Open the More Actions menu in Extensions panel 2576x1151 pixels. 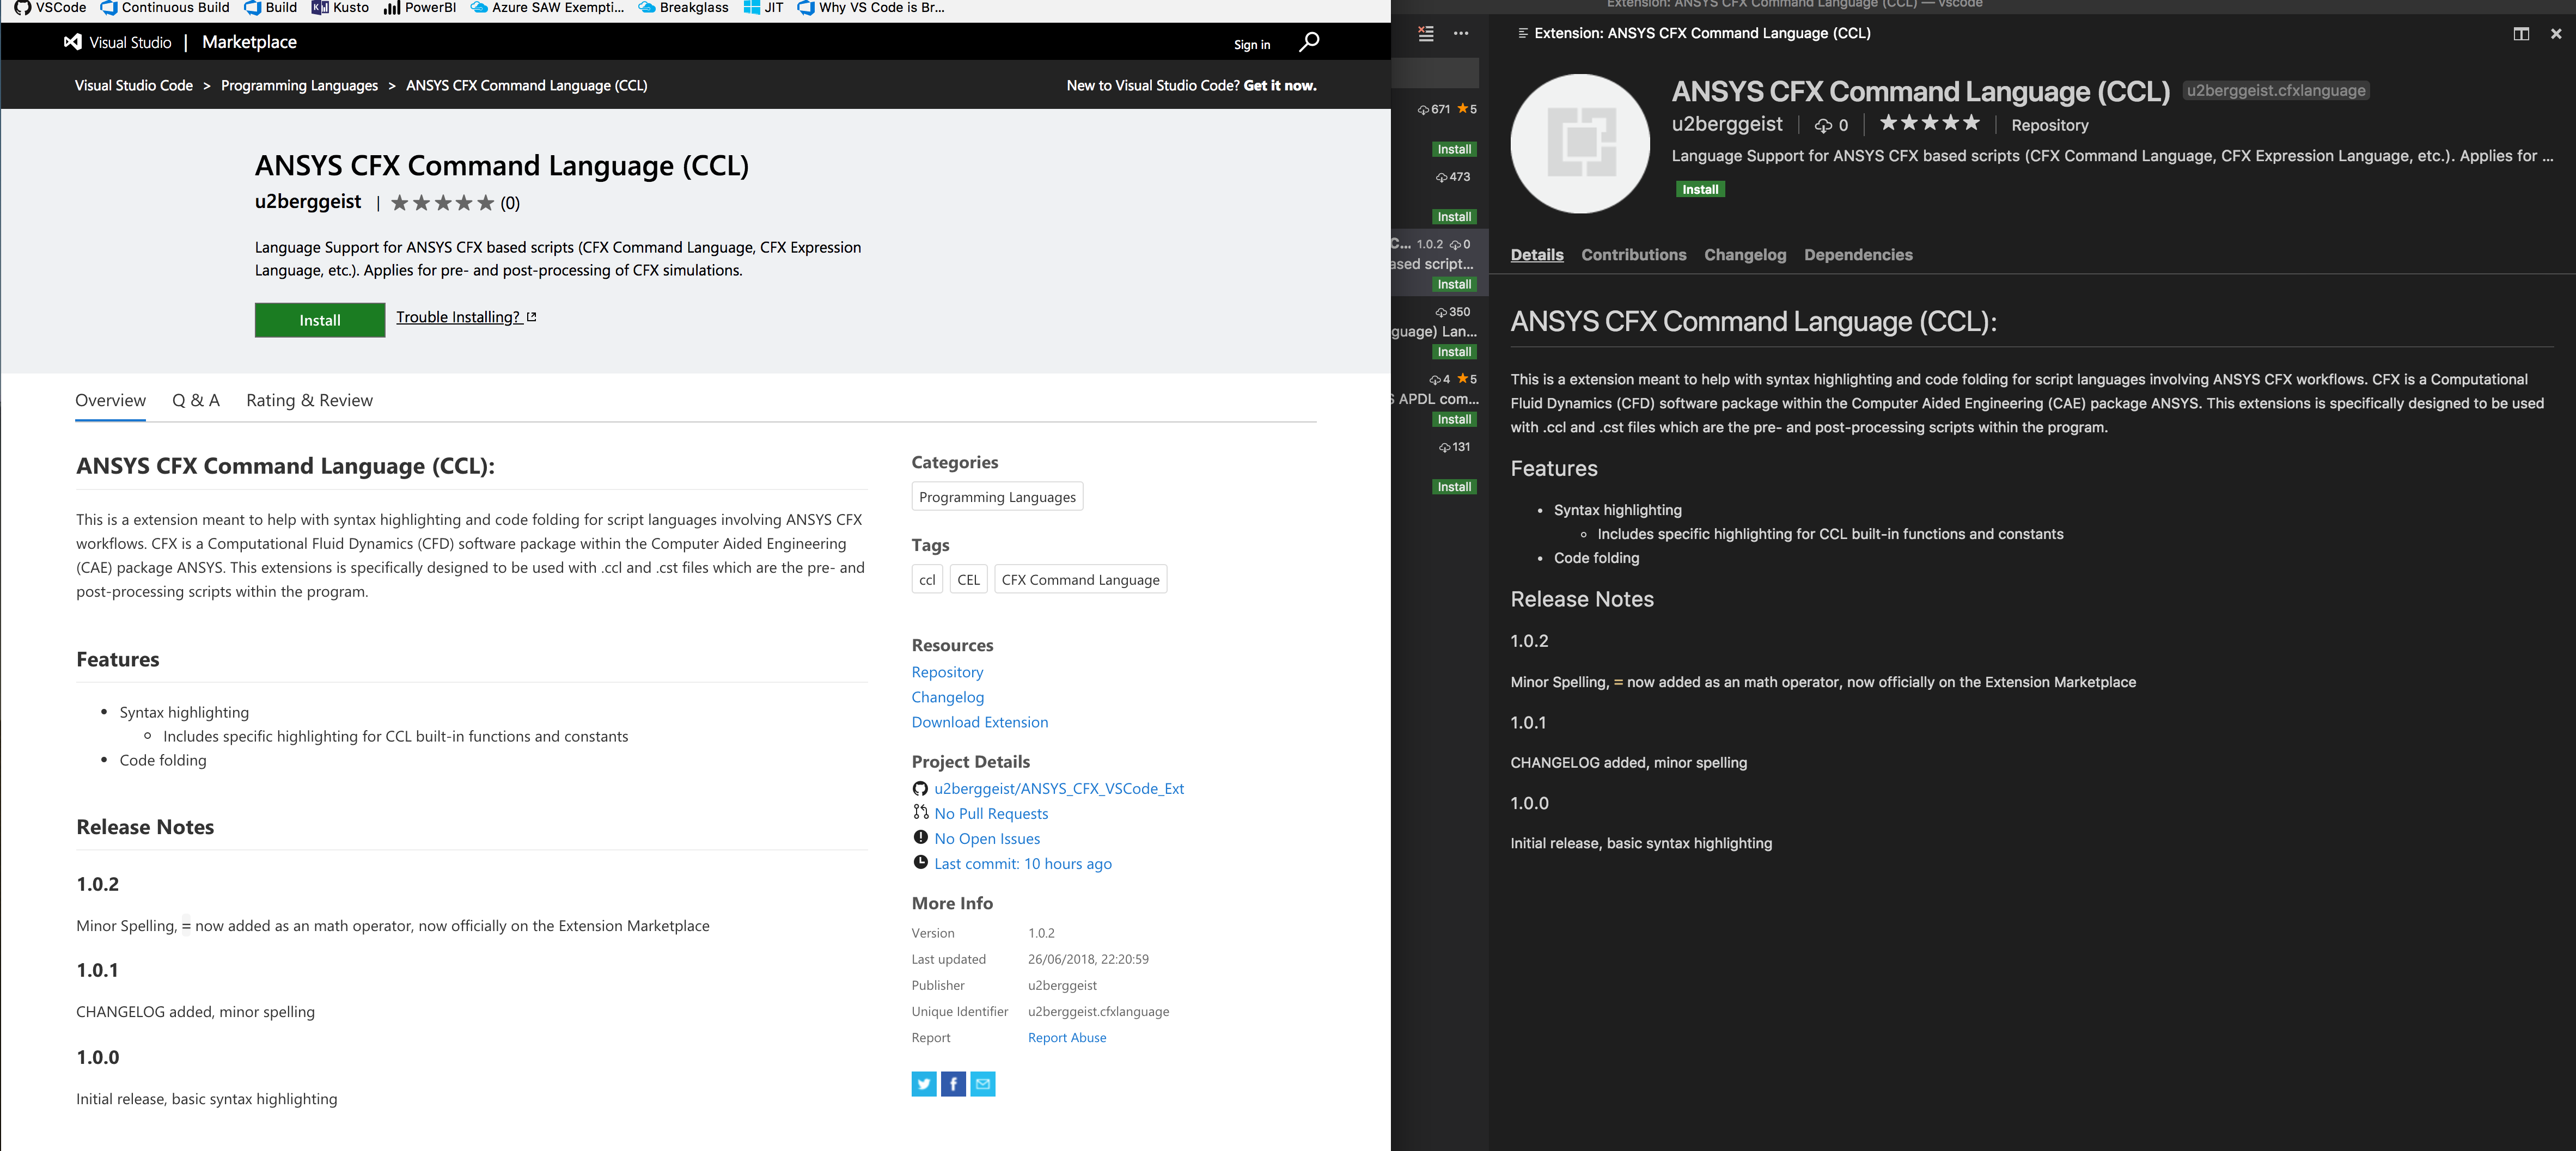[x=1461, y=33]
